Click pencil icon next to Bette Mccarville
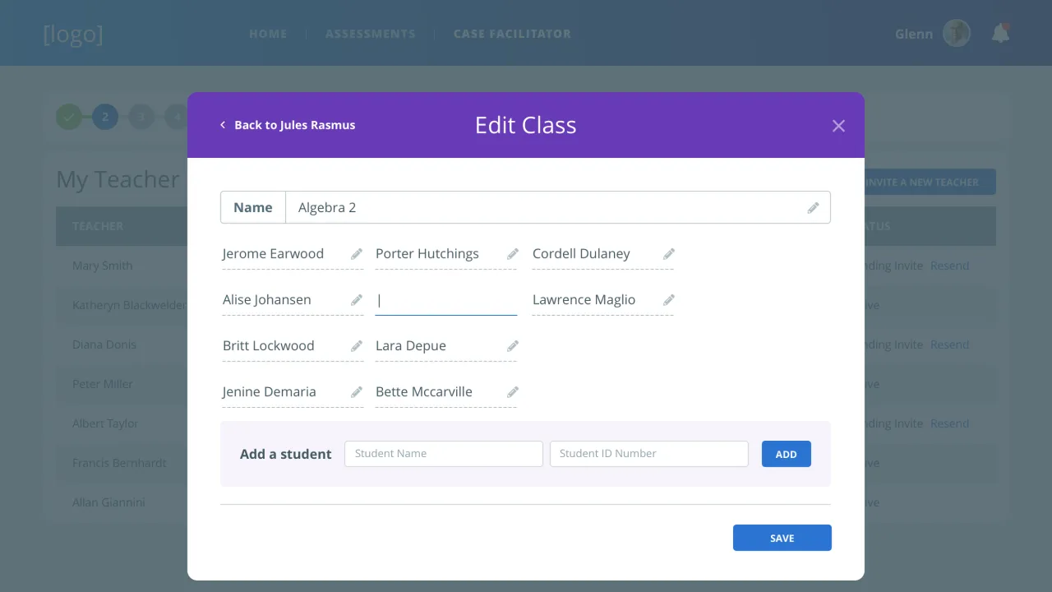Image resolution: width=1052 pixels, height=592 pixels. (x=513, y=392)
